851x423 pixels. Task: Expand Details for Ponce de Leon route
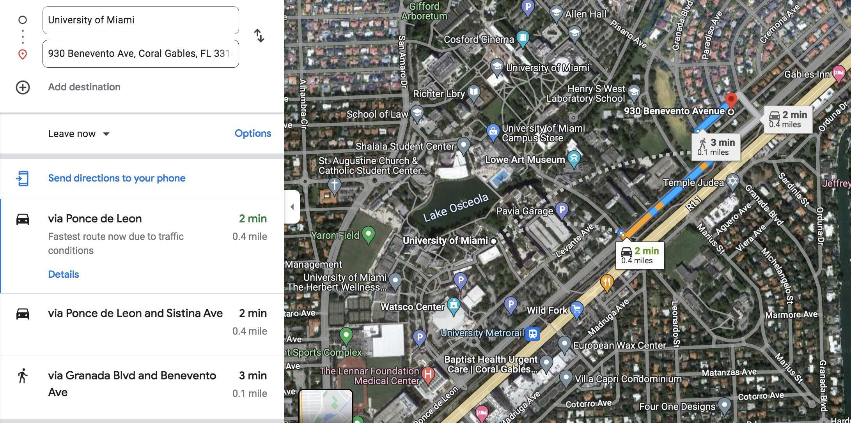(63, 274)
